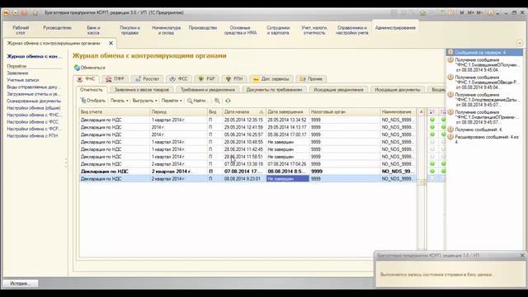The height and width of the screenshot is (297, 528).
Task: Open the Номенклатура и склад section
Action: pos(166,31)
